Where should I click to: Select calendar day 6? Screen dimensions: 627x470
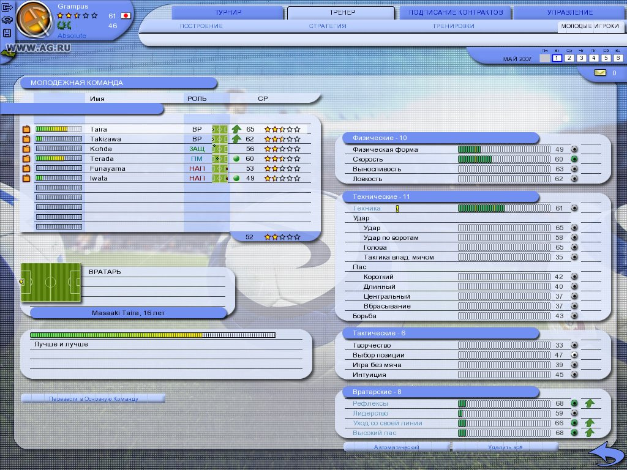(618, 58)
